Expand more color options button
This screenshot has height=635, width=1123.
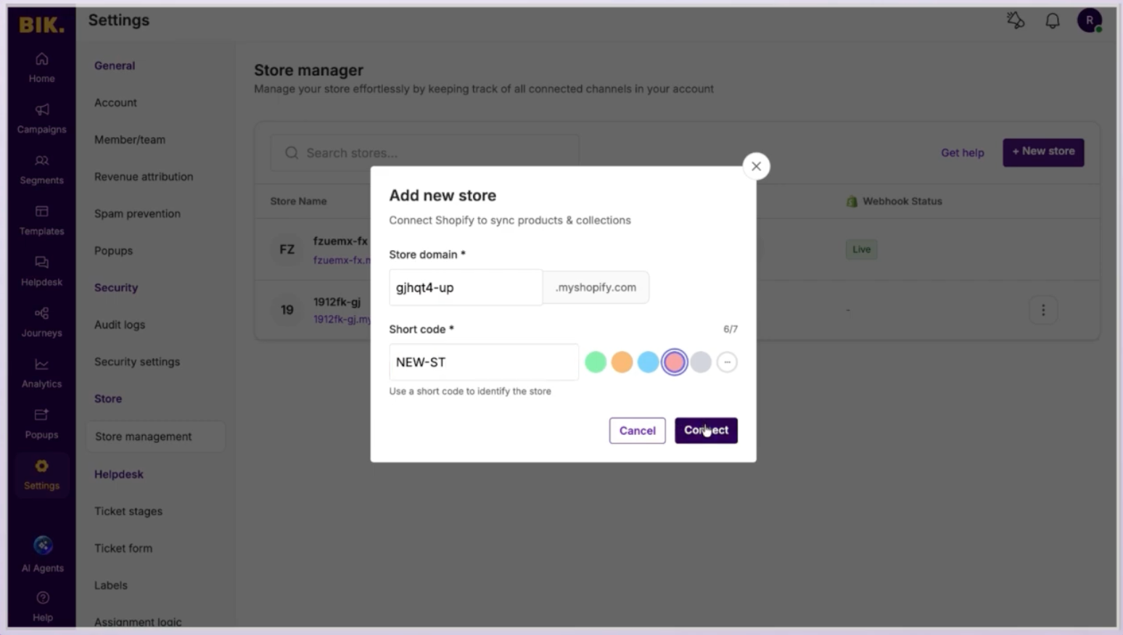(727, 362)
